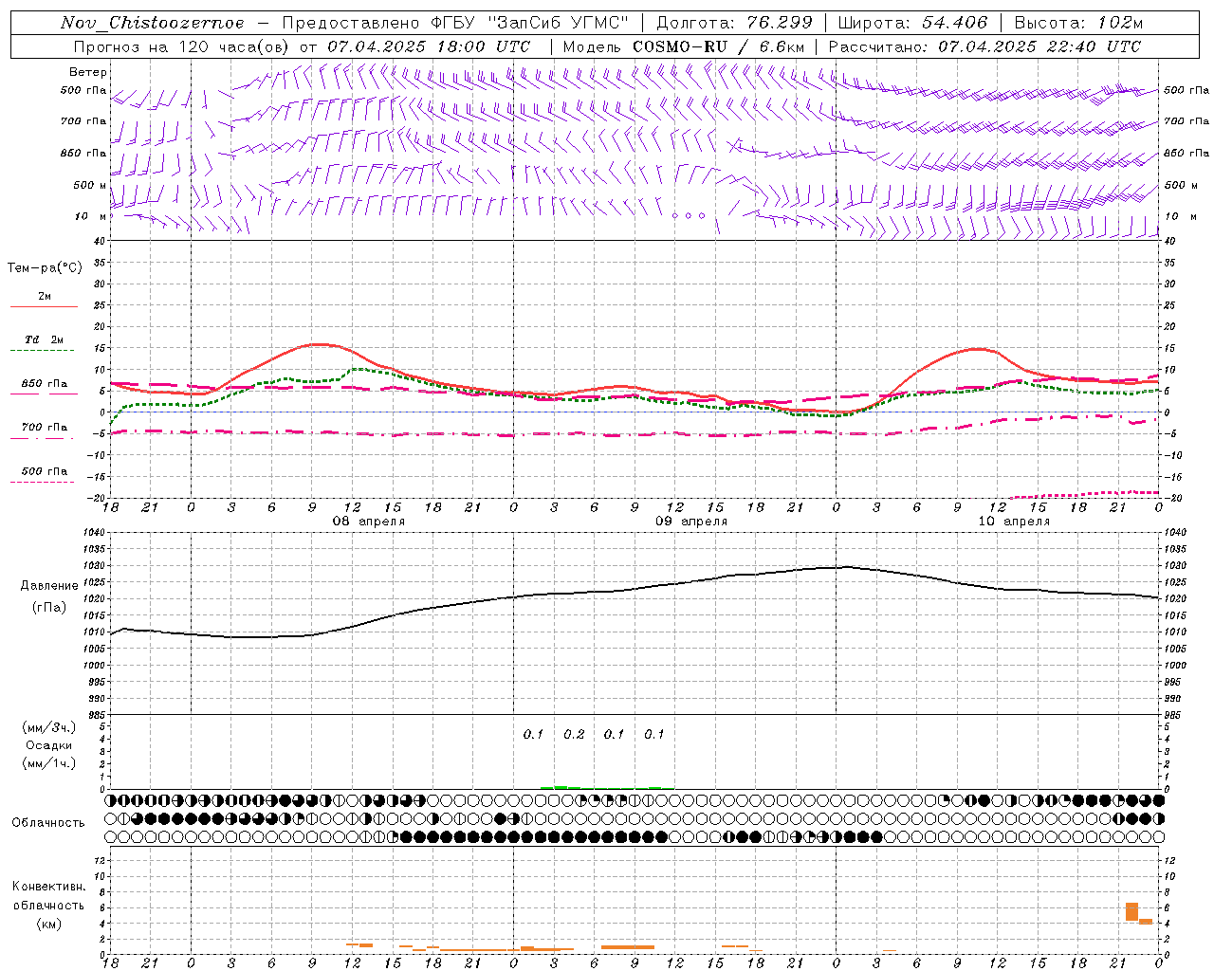Viewport: 1214px width, 971px height.
Task: Click the Осадки panel label
Action: tap(48, 746)
